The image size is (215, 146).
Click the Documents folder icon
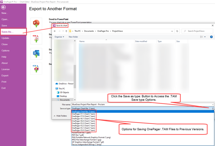click(58, 100)
